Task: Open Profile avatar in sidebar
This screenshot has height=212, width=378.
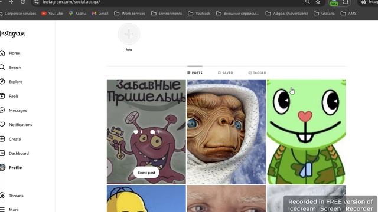Action: tap(2, 167)
